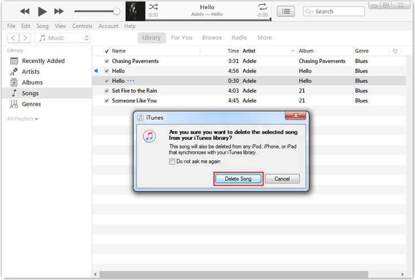This screenshot has width=415, height=280.
Task: Start playback with the play button
Action: pos(42,11)
